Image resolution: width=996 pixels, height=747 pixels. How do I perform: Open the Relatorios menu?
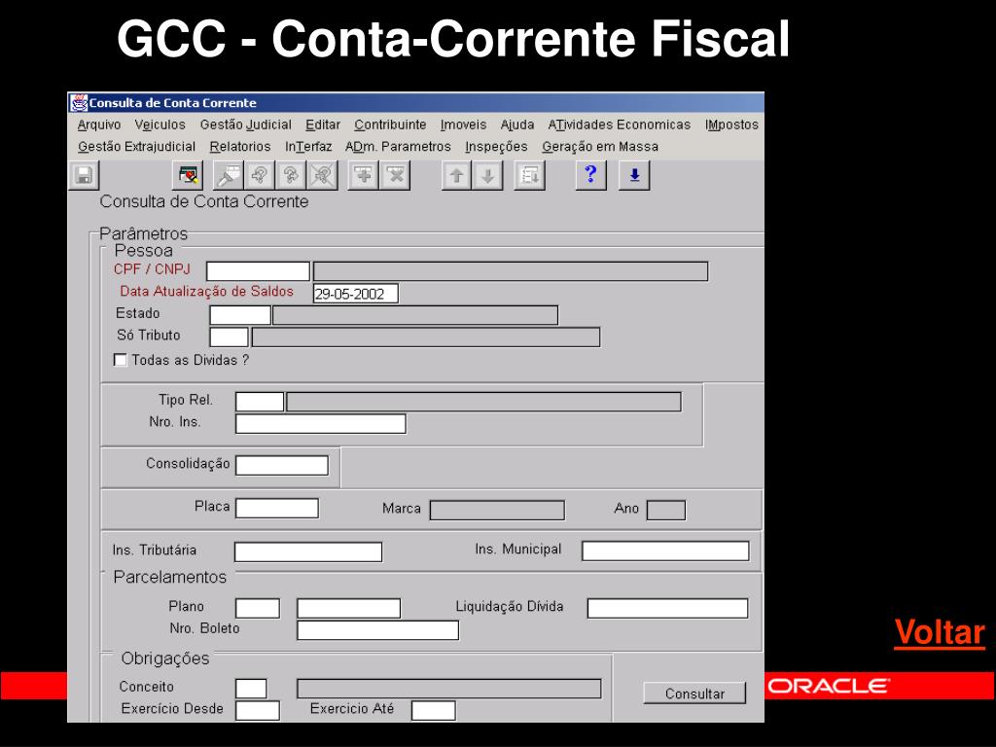[240, 147]
